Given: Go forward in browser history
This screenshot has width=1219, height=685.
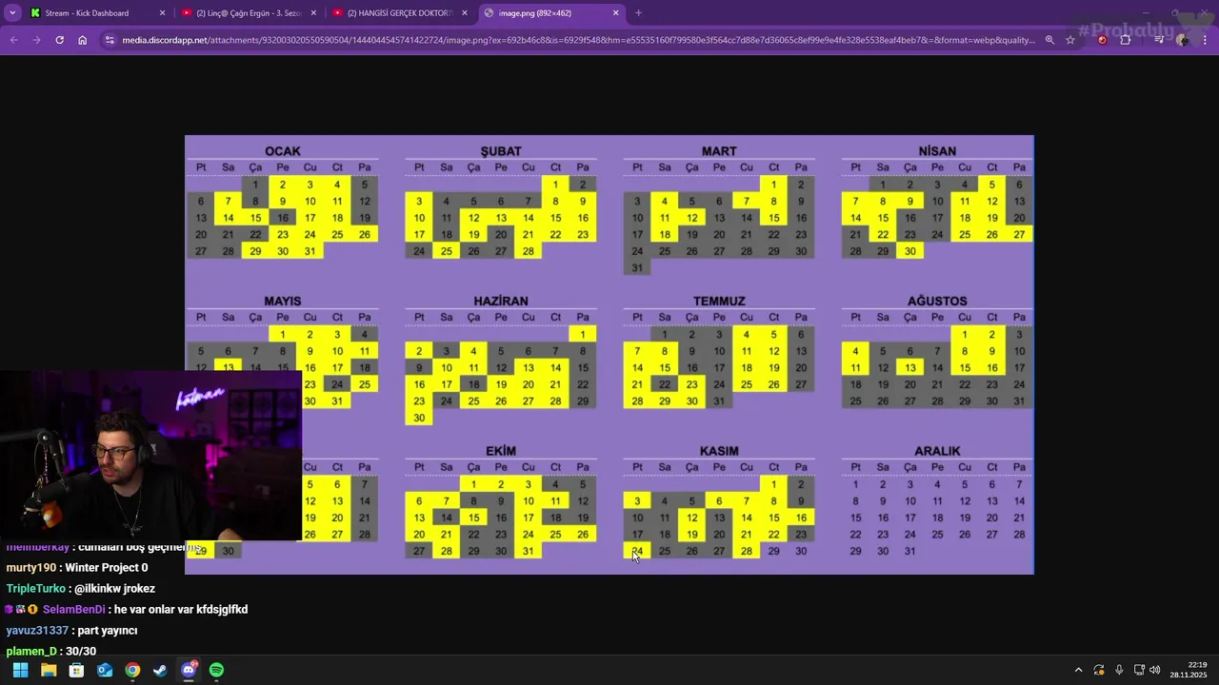Looking at the screenshot, I should (x=36, y=40).
